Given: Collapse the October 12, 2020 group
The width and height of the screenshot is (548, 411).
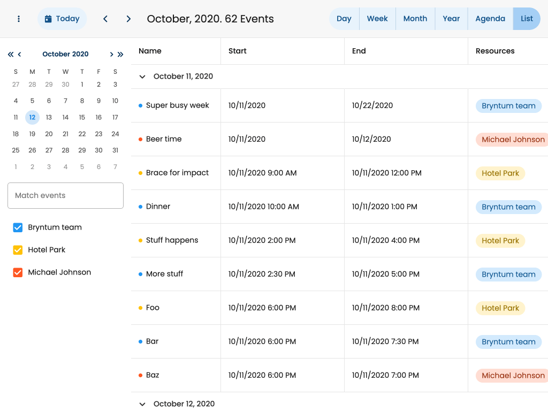Looking at the screenshot, I should [142, 404].
